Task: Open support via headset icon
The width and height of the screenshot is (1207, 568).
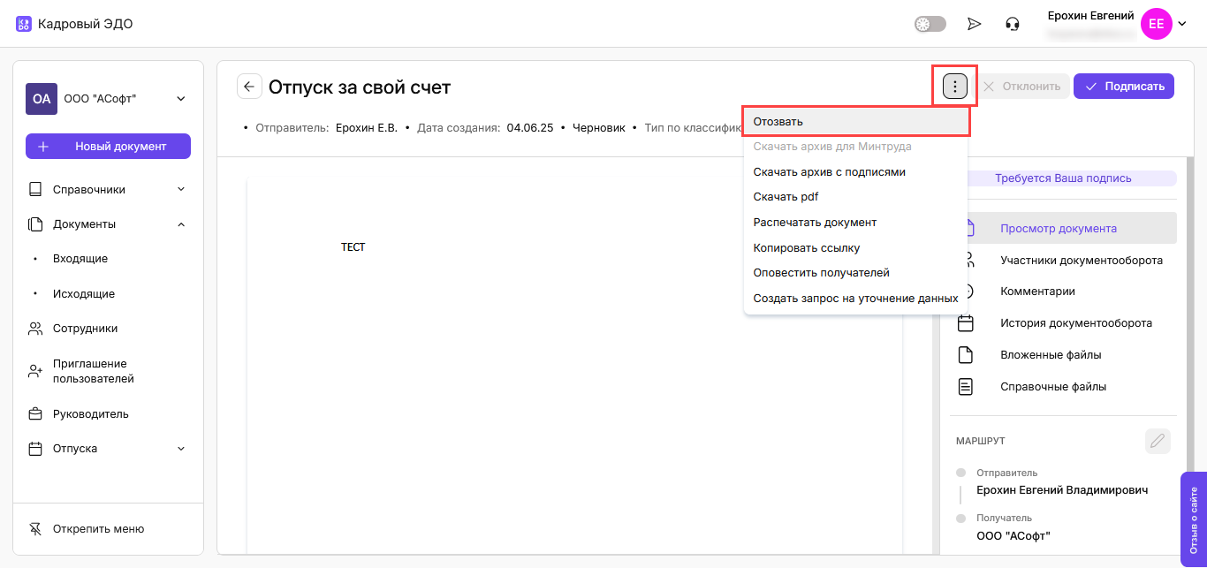Action: (1013, 24)
